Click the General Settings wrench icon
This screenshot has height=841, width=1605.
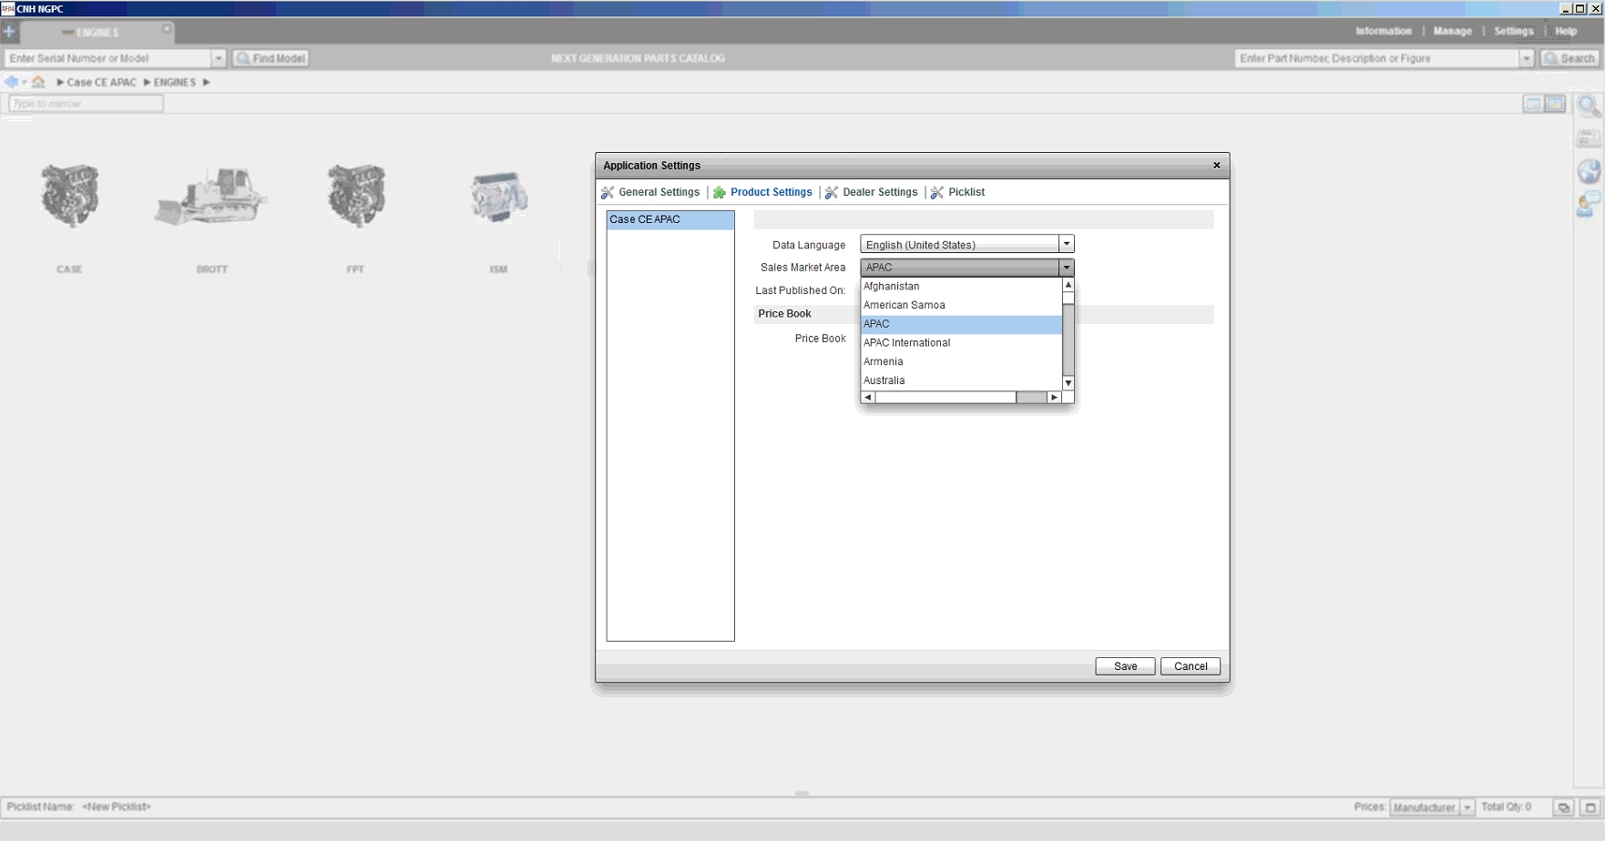tap(608, 192)
